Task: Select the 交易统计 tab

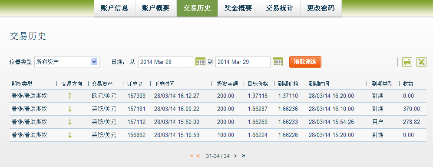Action: point(279,8)
